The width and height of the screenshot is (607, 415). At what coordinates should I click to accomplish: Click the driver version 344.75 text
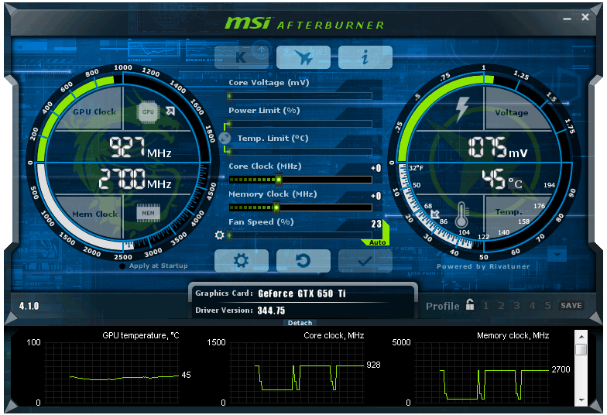pyautogui.click(x=271, y=310)
